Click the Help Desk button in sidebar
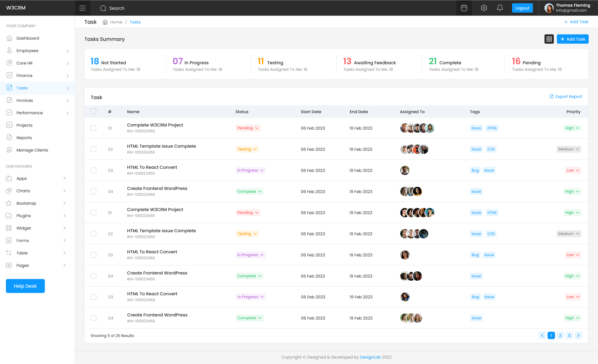598x364 pixels. [25, 286]
